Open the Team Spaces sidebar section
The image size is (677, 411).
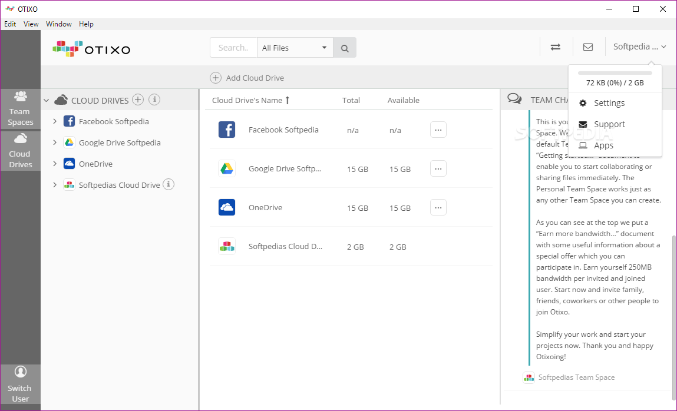click(x=20, y=109)
